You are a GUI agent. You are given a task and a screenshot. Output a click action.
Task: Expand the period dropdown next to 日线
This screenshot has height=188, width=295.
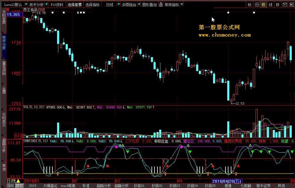click(x=119, y=4)
